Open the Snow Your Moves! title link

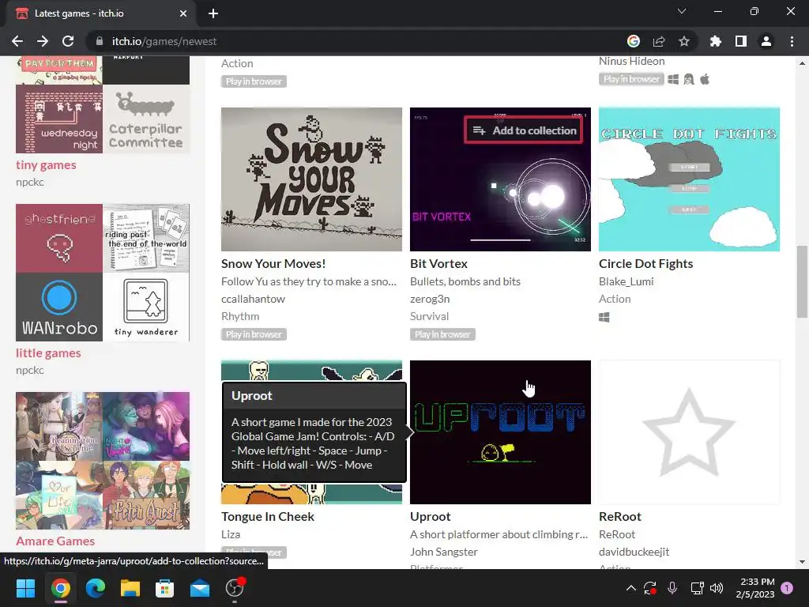pos(273,264)
